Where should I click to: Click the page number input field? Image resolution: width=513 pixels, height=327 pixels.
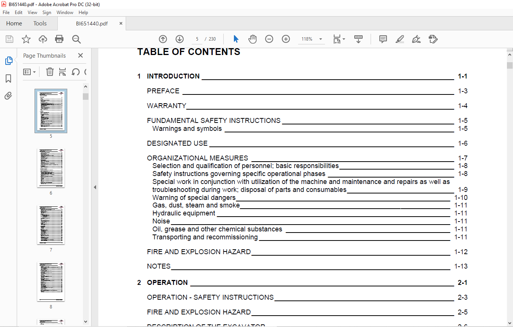point(197,39)
